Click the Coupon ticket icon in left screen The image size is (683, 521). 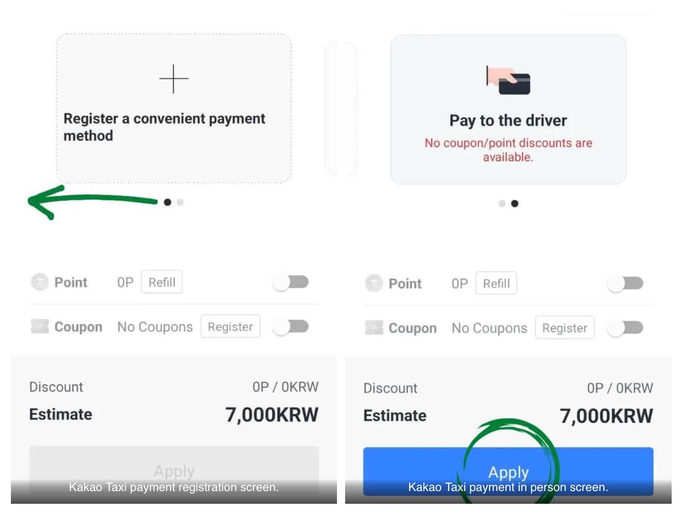click(x=40, y=326)
